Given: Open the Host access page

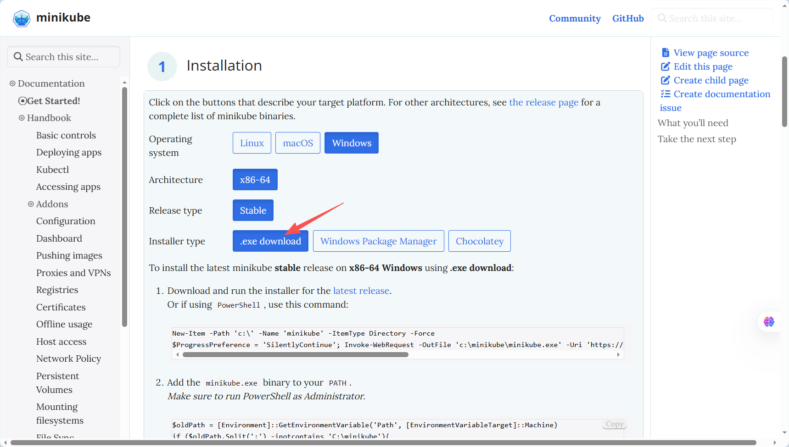Looking at the screenshot, I should click(x=62, y=342).
